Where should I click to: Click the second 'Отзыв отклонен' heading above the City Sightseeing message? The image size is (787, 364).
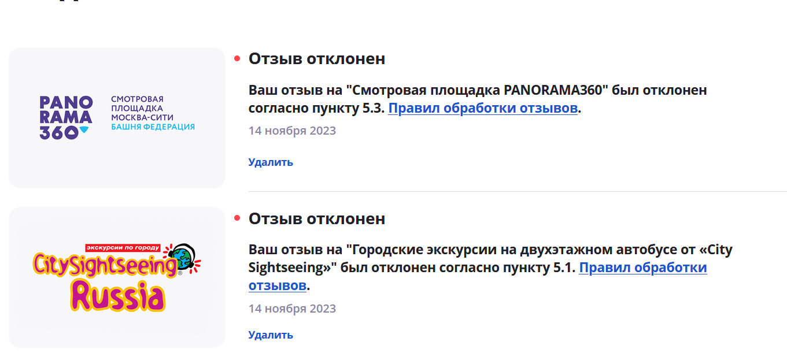pyautogui.click(x=317, y=218)
